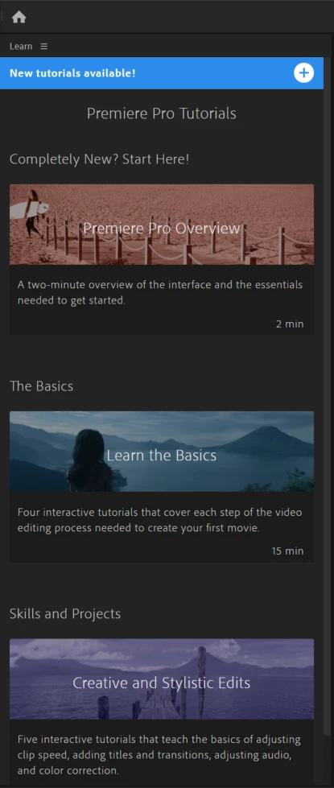Click 'Completely New? Start Here!' section heading
334x788 pixels.
pos(100,159)
